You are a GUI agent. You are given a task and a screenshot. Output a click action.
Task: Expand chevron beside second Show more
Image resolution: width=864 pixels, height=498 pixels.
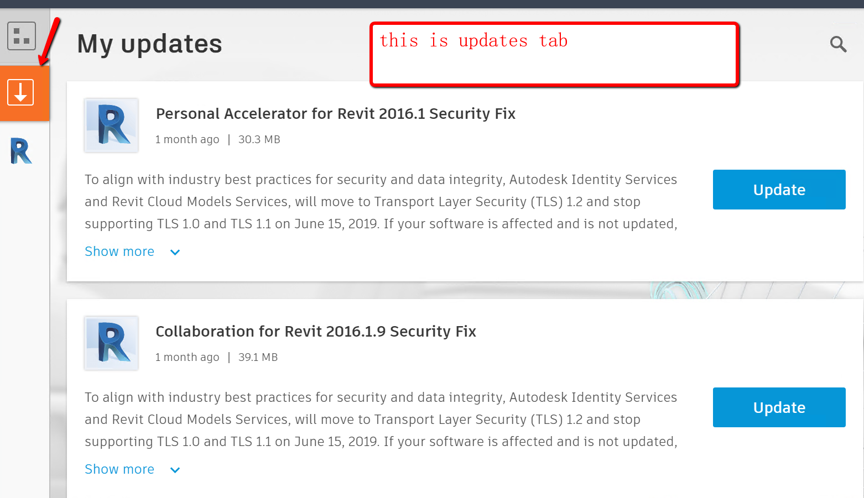[175, 470]
